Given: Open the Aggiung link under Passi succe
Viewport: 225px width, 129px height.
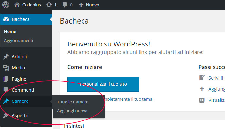Looking at the screenshot, I should [217, 89].
